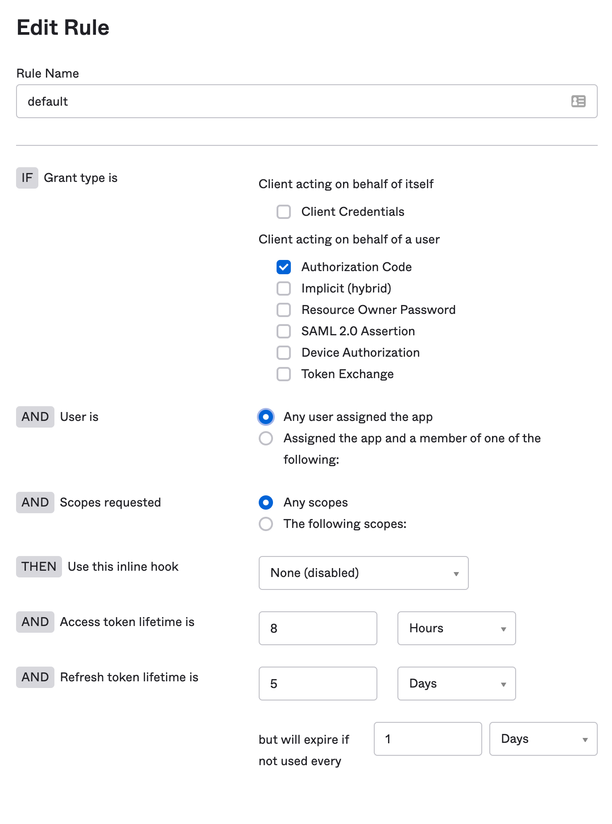Click the contact card icon in Rule Name field
The height and width of the screenshot is (824, 612).
[578, 101]
